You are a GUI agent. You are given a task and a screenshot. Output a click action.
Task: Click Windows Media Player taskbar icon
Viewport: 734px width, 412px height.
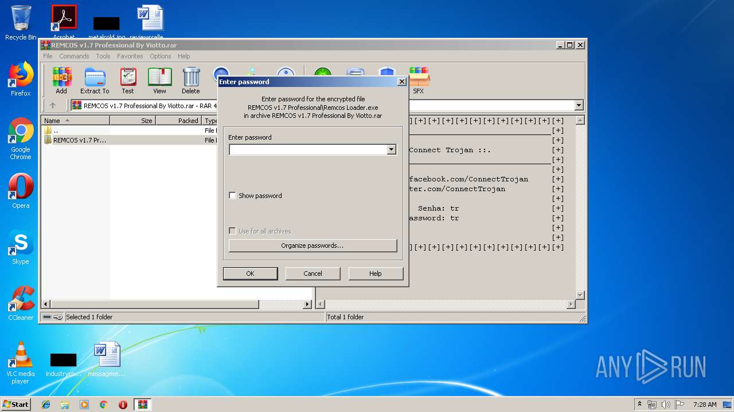click(x=84, y=405)
